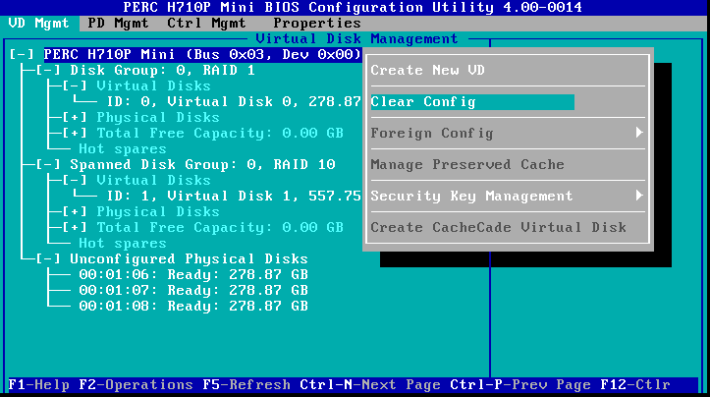Collapse Virtual Disks under RAID 10 group
This screenshot has width=710, height=397.
coord(75,181)
